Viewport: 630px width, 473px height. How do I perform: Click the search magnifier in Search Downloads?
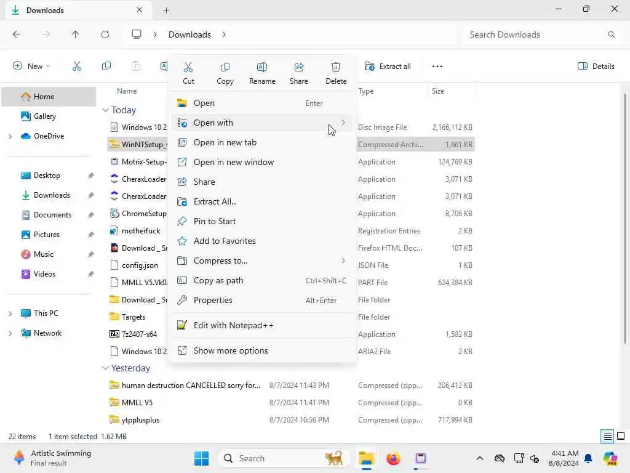click(x=611, y=34)
